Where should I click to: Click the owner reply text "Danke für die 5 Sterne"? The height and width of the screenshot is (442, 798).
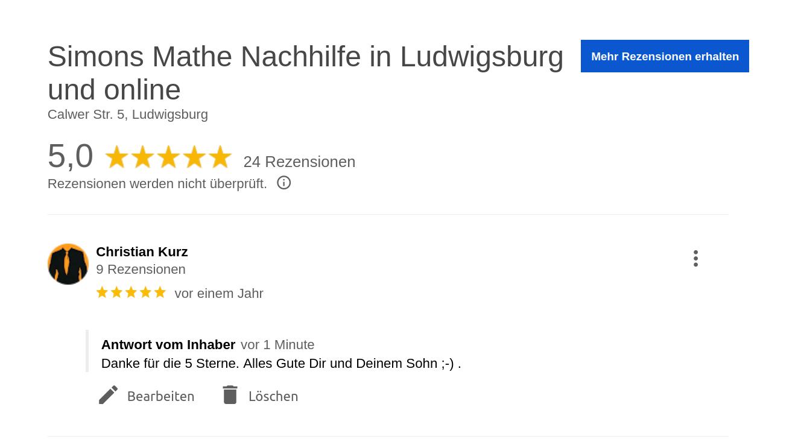[x=281, y=363]
